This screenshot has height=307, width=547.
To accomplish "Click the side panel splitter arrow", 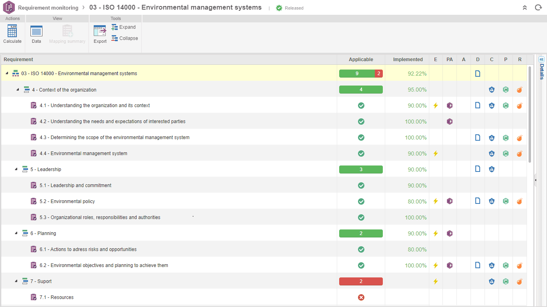I will pos(535,180).
